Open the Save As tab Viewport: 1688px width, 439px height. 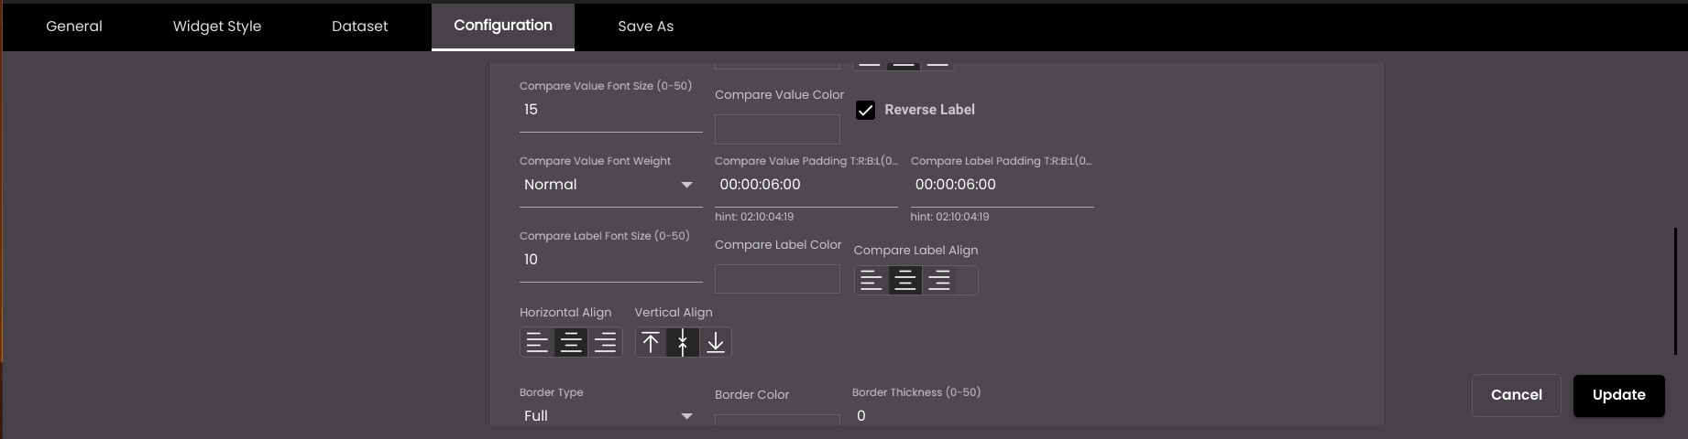(x=646, y=27)
